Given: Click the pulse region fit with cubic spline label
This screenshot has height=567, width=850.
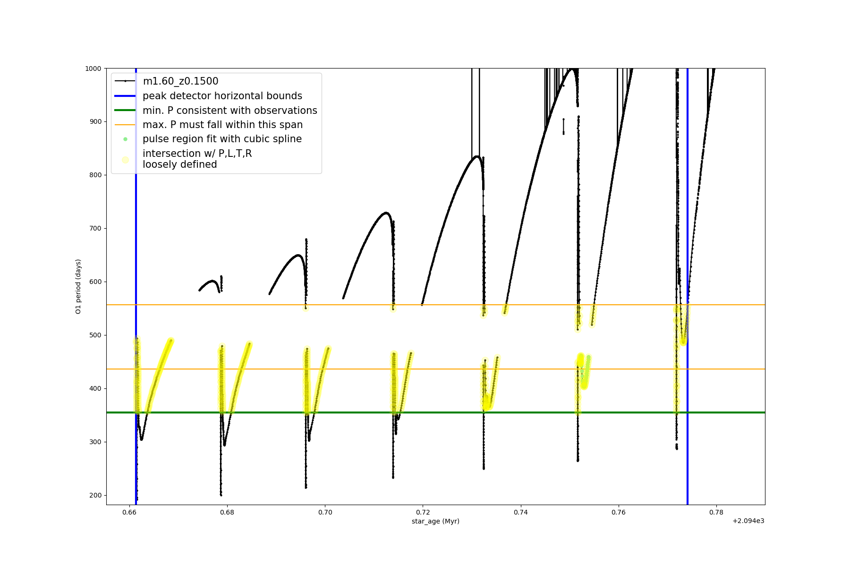Looking at the screenshot, I should [222, 139].
